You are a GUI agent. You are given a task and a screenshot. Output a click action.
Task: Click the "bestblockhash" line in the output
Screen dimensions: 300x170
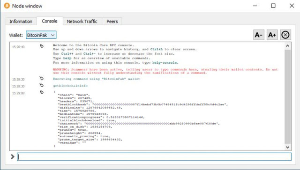click(142, 104)
